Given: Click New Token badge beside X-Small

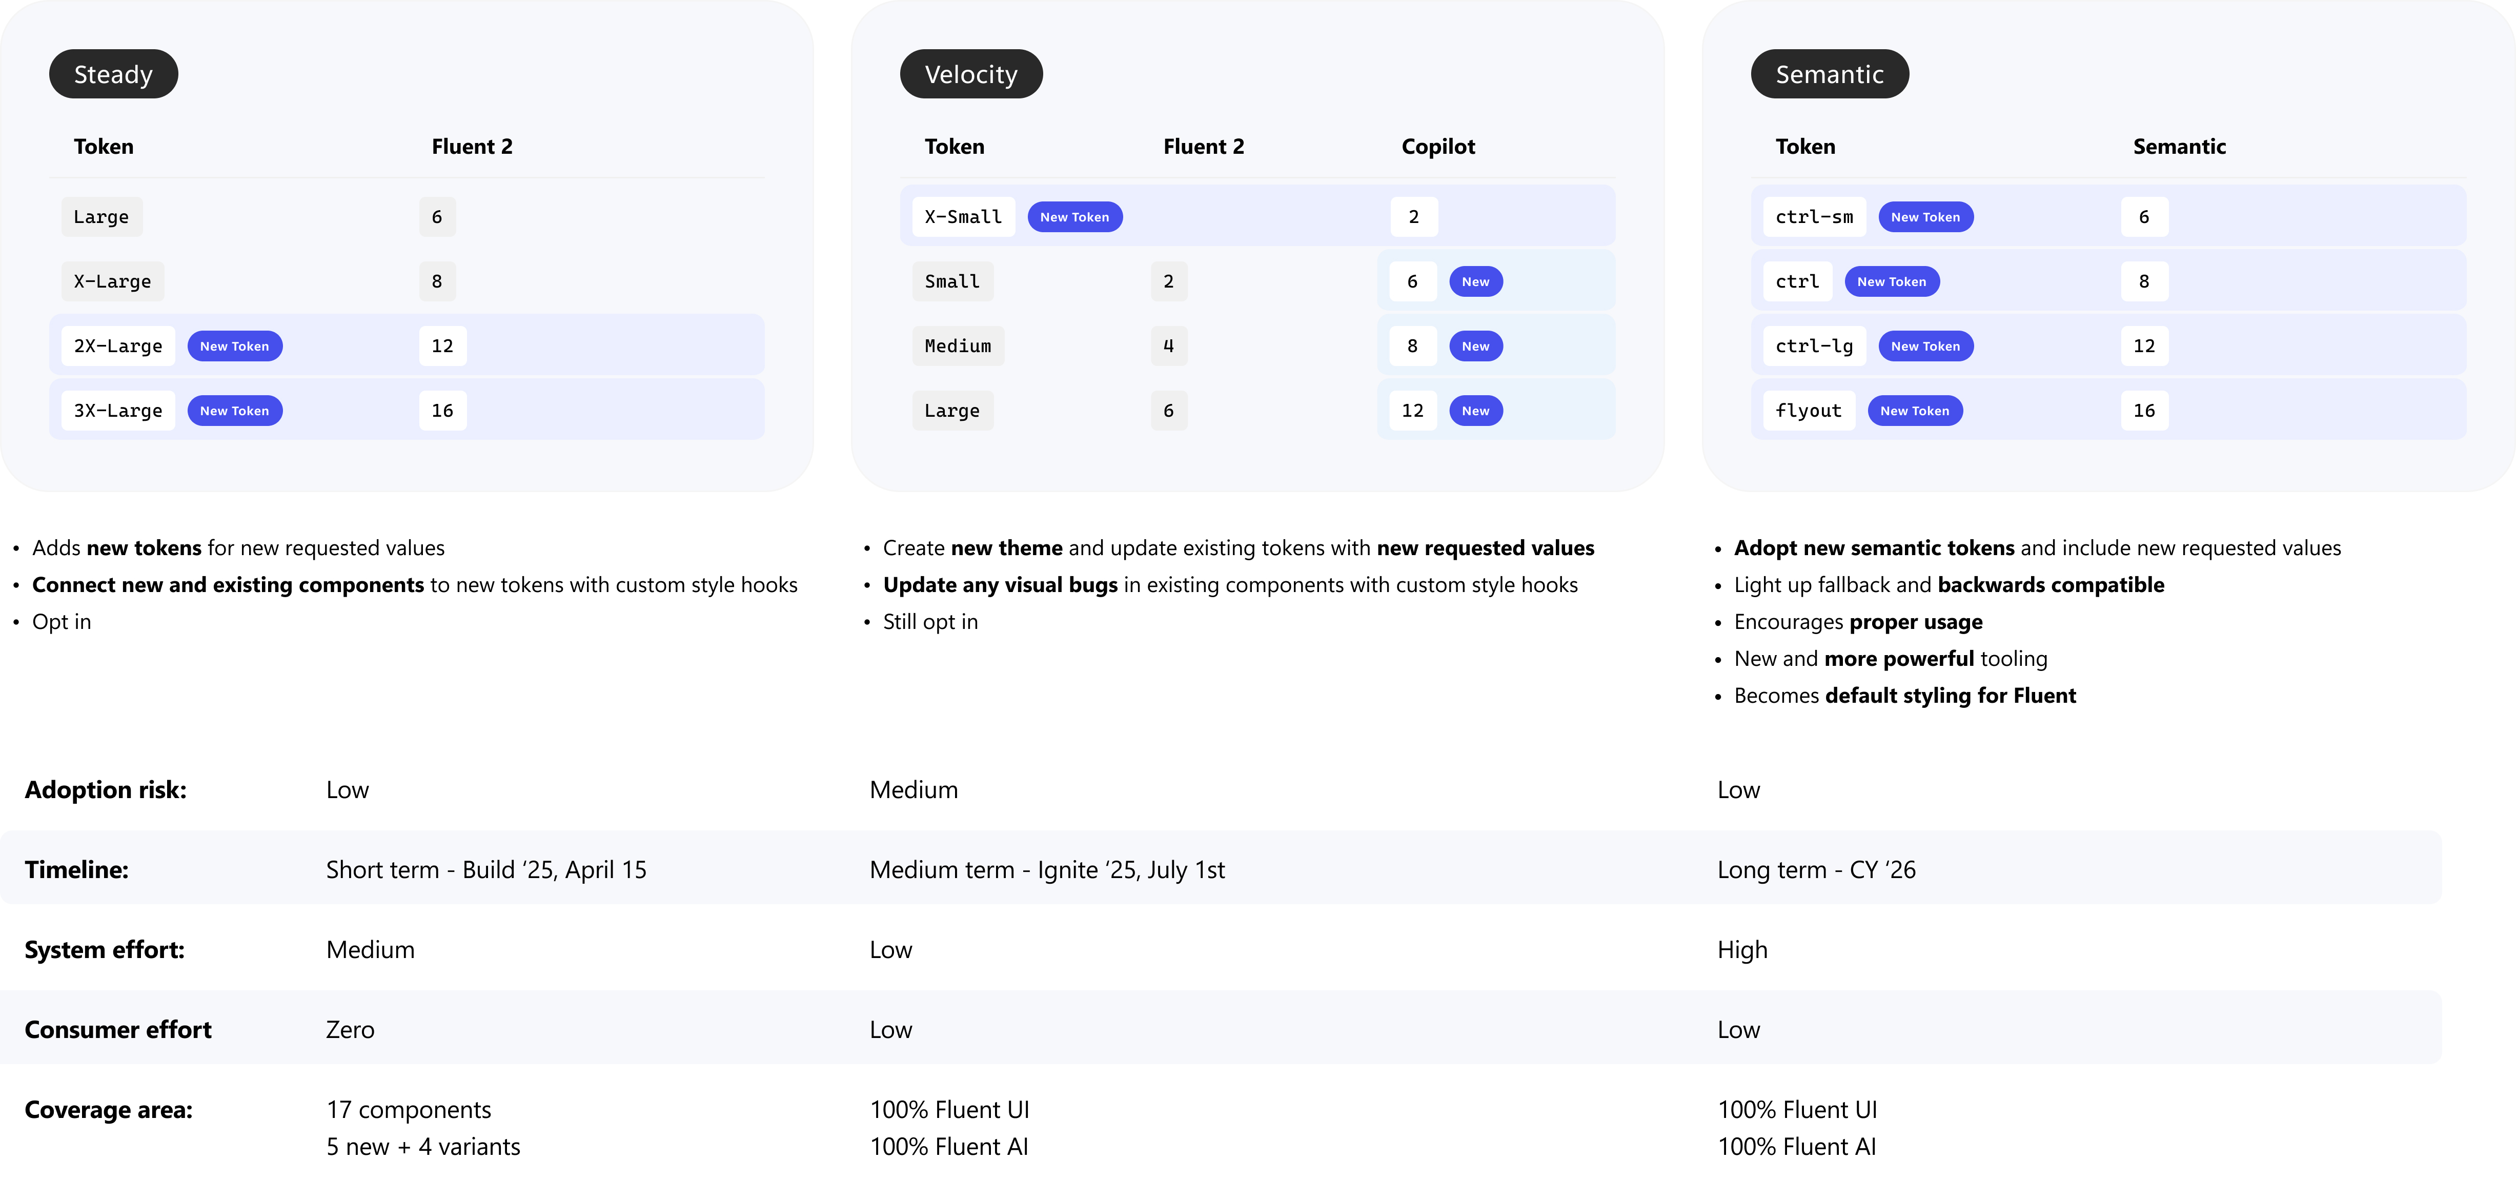Looking at the screenshot, I should [x=1074, y=217].
